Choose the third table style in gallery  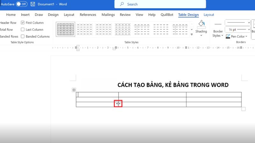pos(104,29)
